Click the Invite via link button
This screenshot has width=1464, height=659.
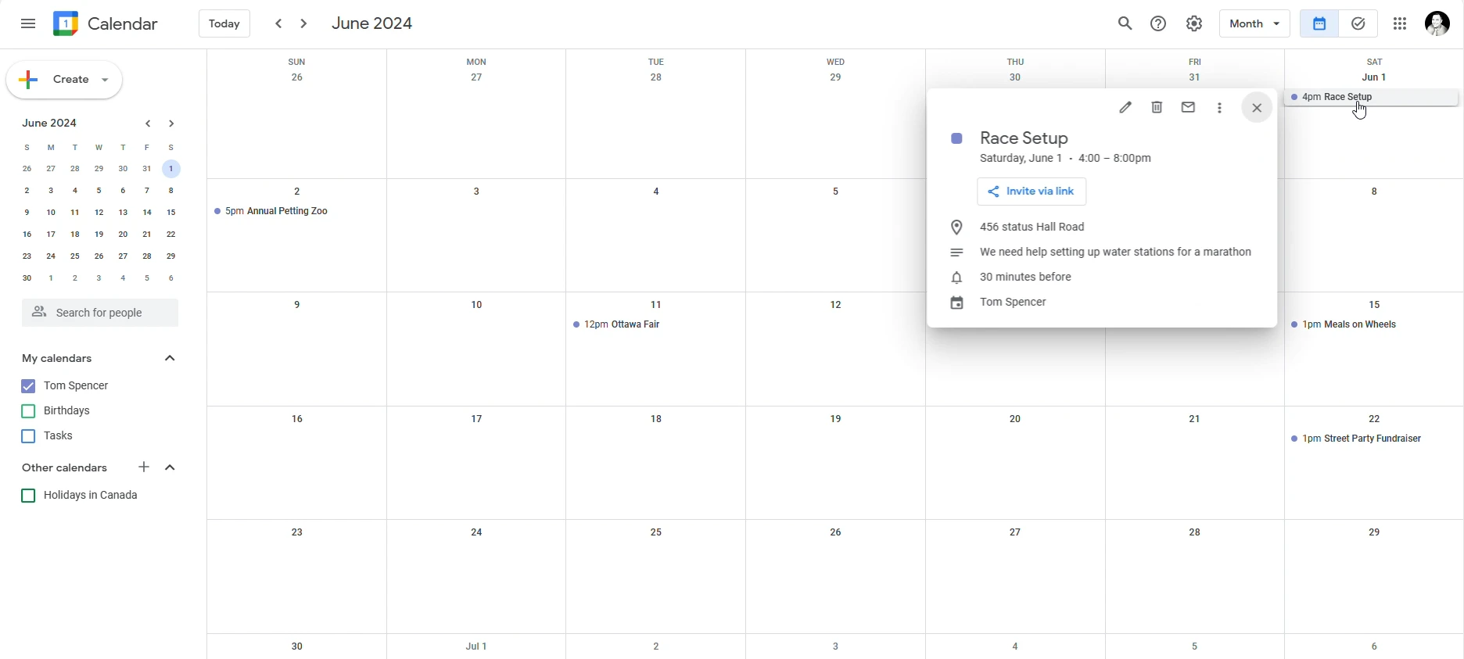[1032, 192]
